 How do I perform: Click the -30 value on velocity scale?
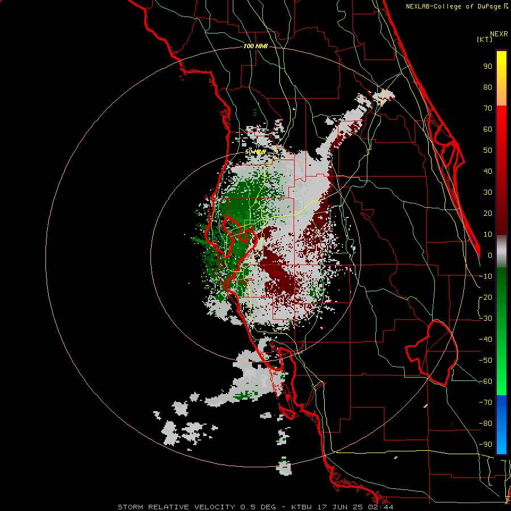click(485, 319)
